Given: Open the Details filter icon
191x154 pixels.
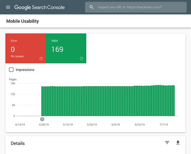Looking at the screenshot, I should coord(167,143).
